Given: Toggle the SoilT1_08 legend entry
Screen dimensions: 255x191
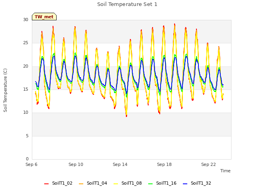Looking at the screenshot, I should [x=127, y=183].
